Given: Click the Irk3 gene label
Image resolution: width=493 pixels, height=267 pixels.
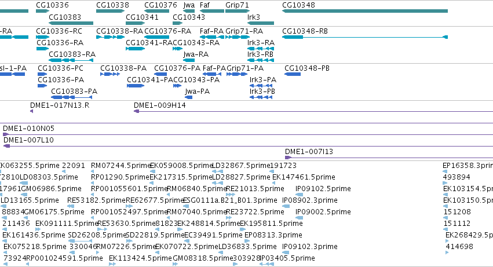Looking at the screenshot, I should click(x=254, y=17).
